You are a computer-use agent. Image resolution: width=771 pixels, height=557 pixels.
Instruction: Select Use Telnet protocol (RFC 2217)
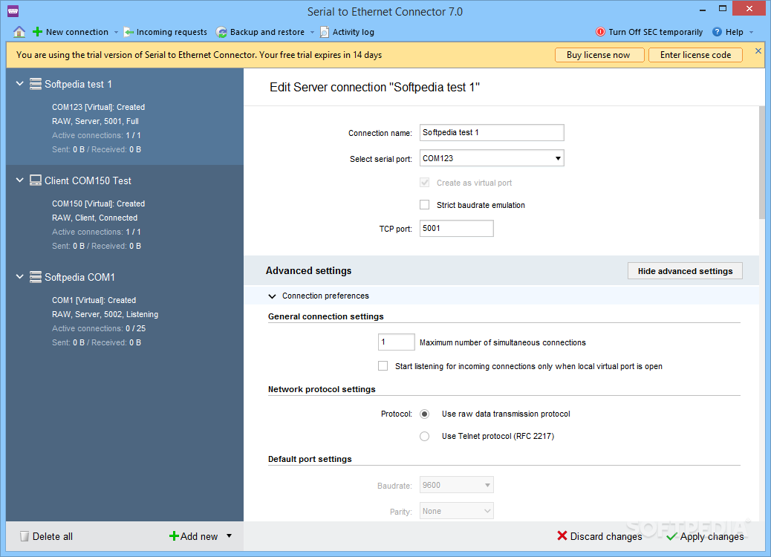click(x=424, y=436)
